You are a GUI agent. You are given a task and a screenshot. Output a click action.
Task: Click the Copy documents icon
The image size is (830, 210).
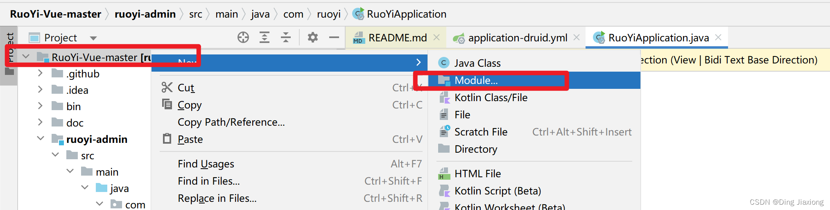pos(167,104)
